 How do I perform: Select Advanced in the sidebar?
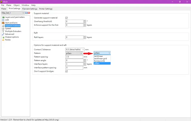click(x=10, y=34)
